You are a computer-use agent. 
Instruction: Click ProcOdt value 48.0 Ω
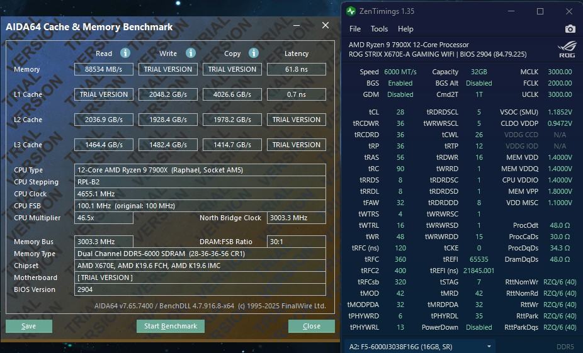click(560, 225)
